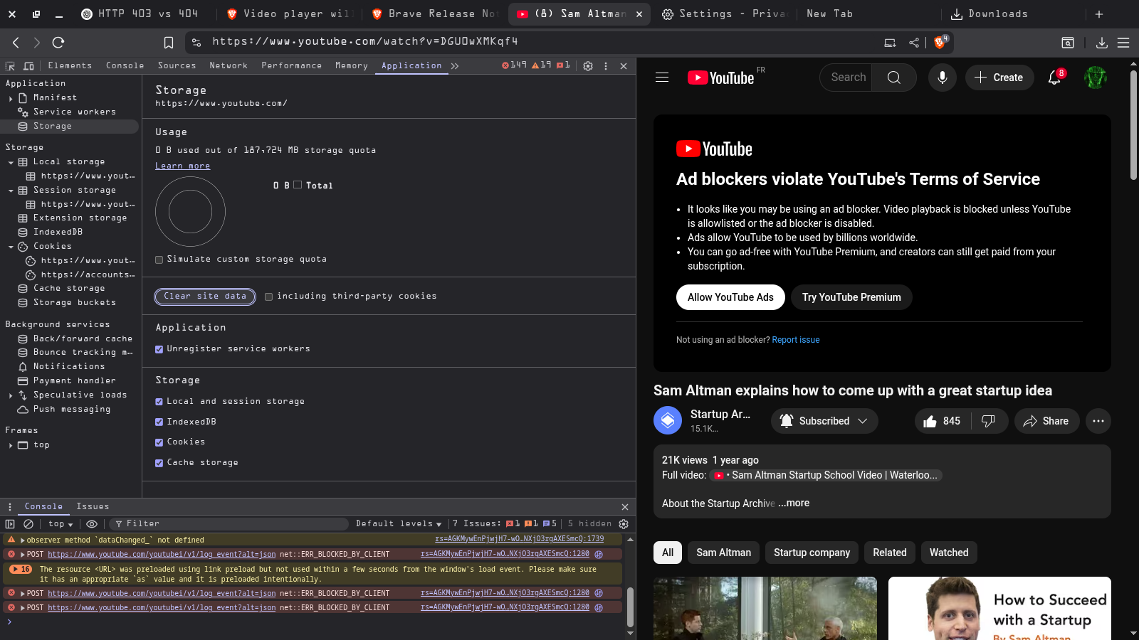Expand the top frame node

coord(11,445)
